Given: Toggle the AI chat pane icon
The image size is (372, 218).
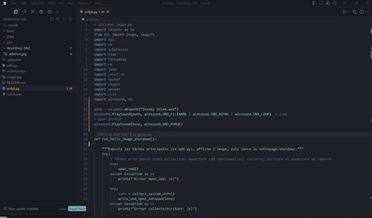Looking at the screenshot, I should tap(328, 3).
